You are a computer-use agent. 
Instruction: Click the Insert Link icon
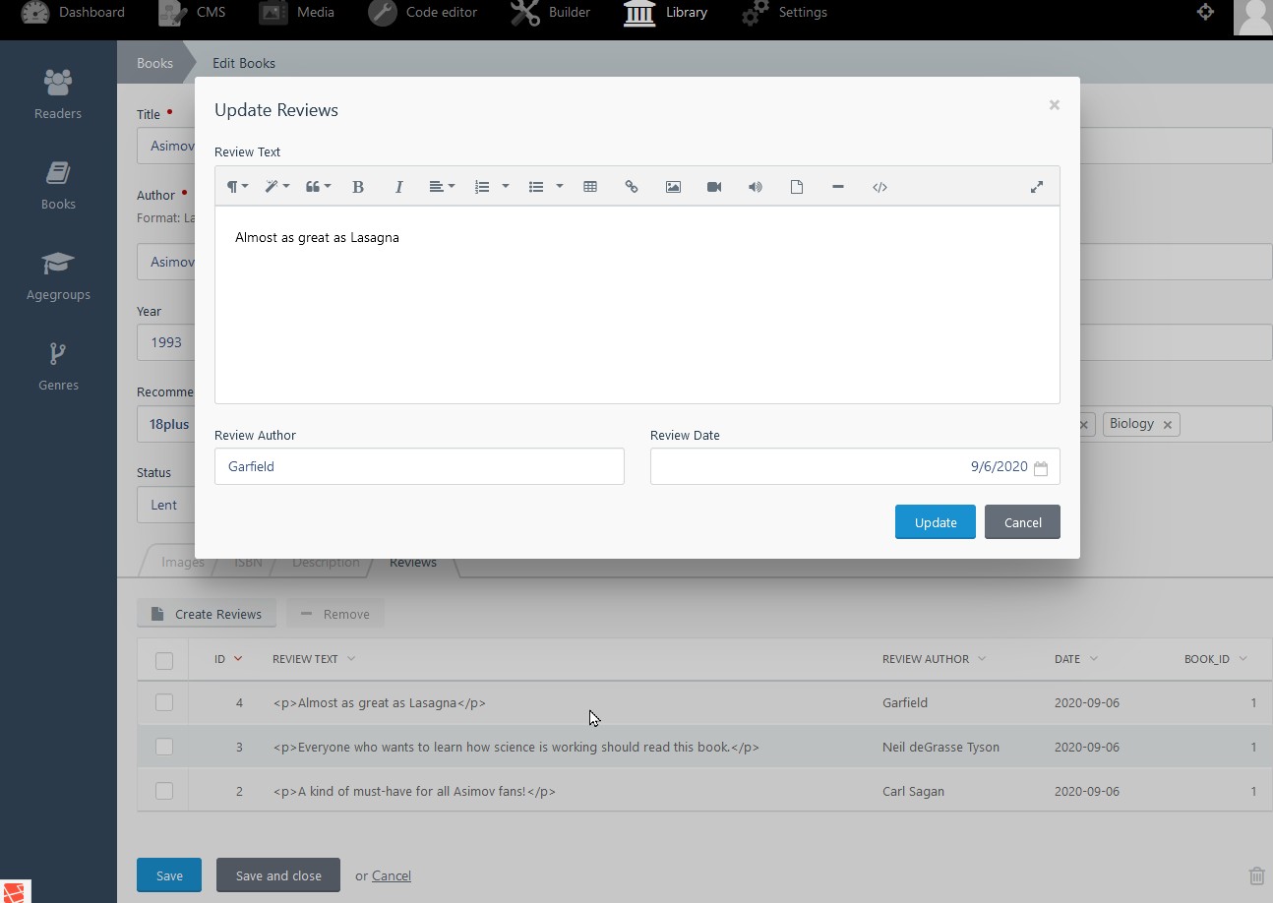pyautogui.click(x=632, y=187)
